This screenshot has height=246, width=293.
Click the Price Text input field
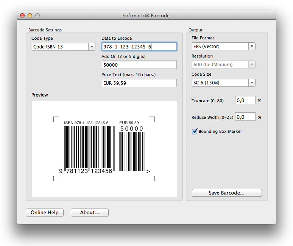coord(139,83)
